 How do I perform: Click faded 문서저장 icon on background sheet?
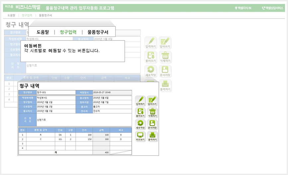165,71
